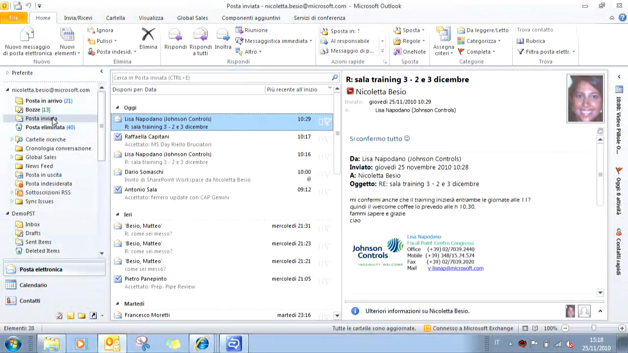Switch to Invia/Ricevi tab
Image resolution: width=628 pixels, height=353 pixels.
click(x=78, y=18)
